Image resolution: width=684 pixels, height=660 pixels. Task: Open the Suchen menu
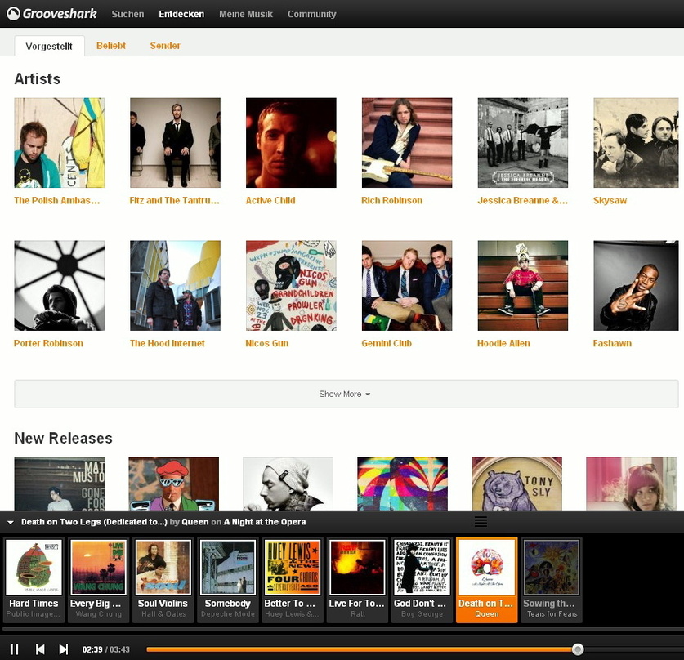[x=127, y=14]
